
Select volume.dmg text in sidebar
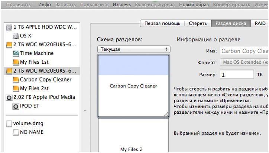click(28, 123)
